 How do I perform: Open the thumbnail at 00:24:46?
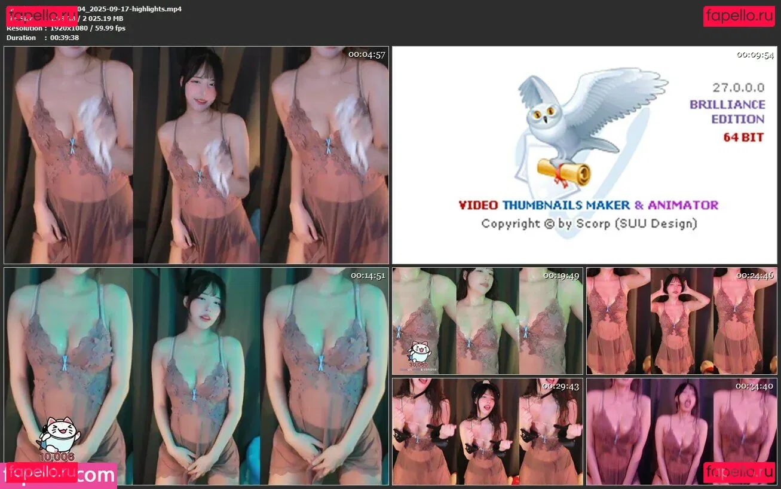[x=681, y=321]
